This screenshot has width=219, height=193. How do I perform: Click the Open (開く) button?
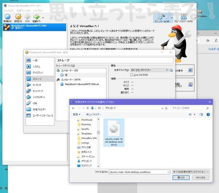[x=181, y=178]
